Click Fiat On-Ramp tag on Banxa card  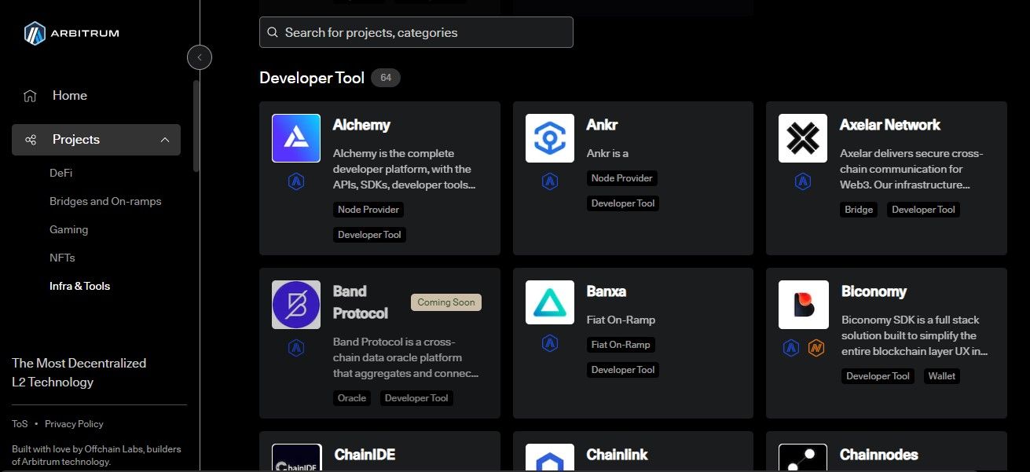pos(621,345)
